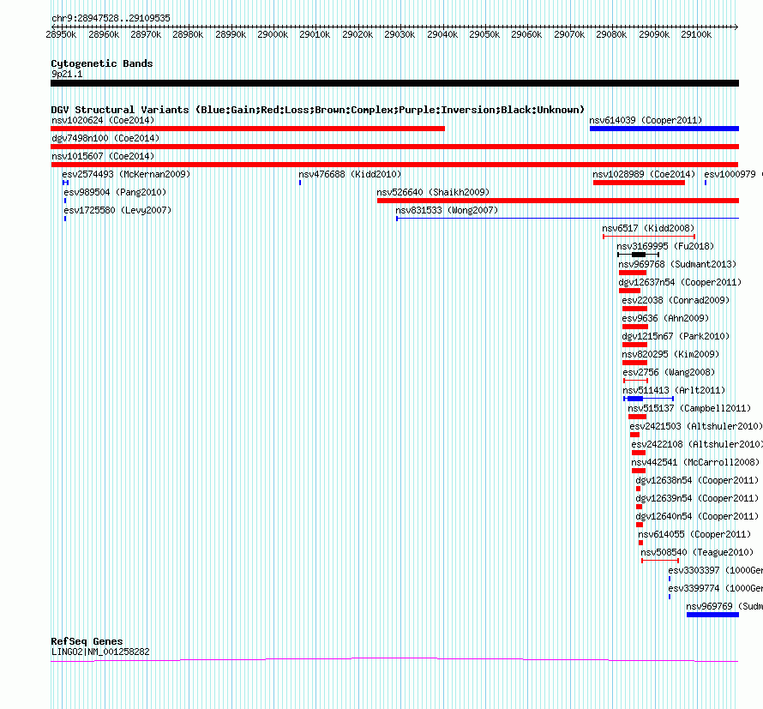Open variant esv1000979

pos(730,174)
